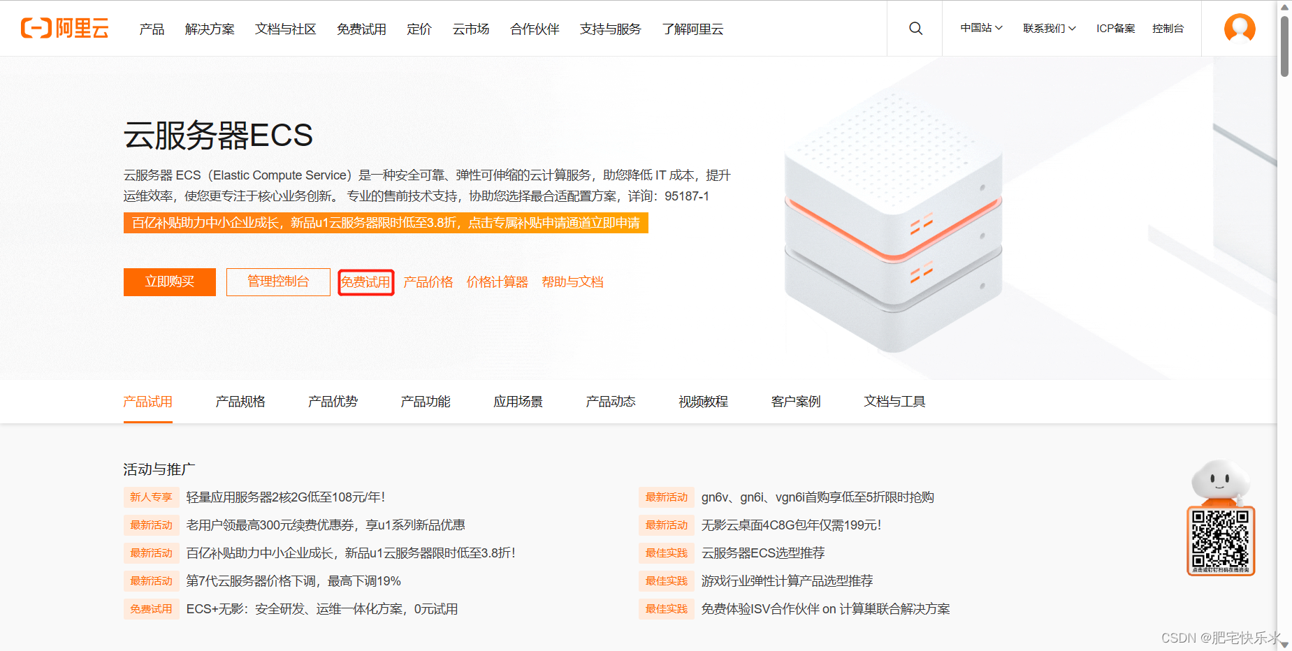This screenshot has height=651, width=1292.
Task: Open 免费试用 in the top navigation
Action: tap(361, 29)
